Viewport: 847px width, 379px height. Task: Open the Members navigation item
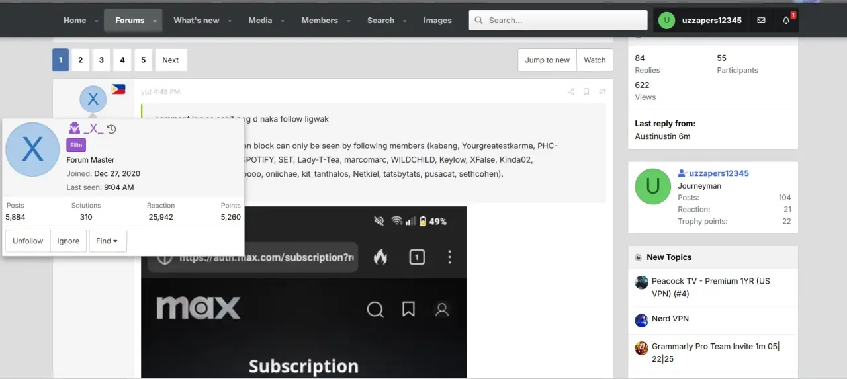click(x=320, y=21)
